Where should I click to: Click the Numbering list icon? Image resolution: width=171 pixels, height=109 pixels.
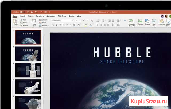click(x=103, y=21)
